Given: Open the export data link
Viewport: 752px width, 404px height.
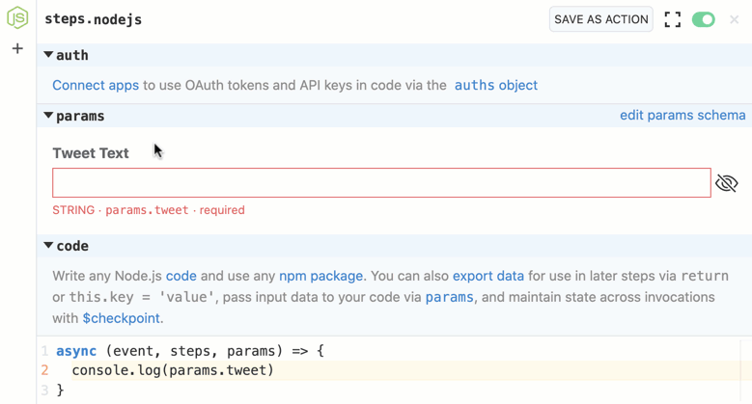Looking at the screenshot, I should tap(487, 276).
